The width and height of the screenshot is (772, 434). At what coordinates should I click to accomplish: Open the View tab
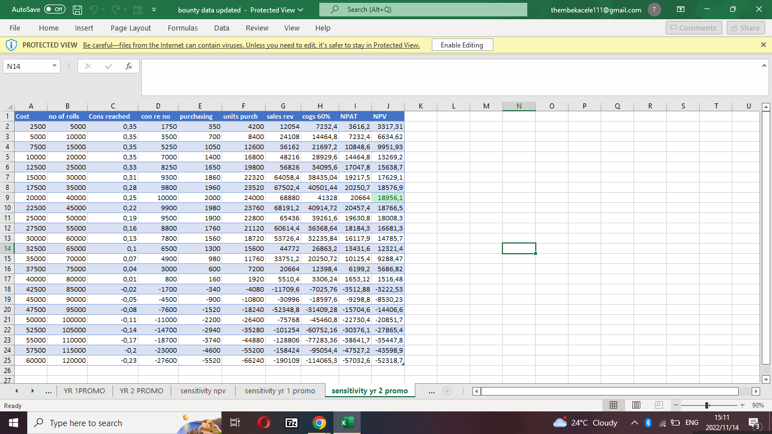[x=292, y=28]
